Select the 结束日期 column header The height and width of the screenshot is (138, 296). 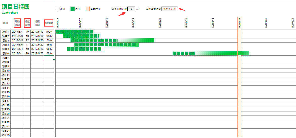point(37,23)
